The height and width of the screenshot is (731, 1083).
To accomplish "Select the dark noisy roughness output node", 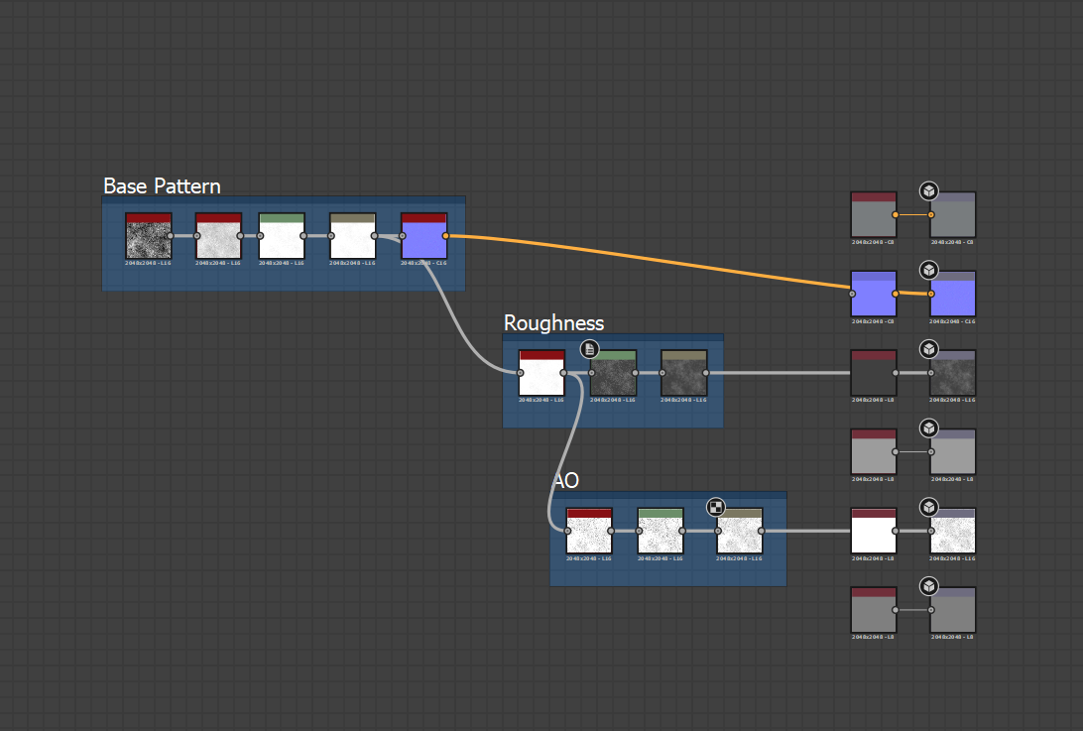I will point(952,372).
